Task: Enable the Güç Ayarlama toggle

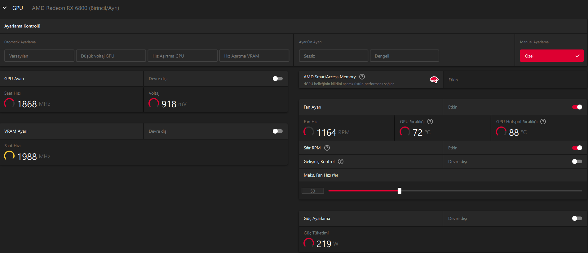Action: 577,218
